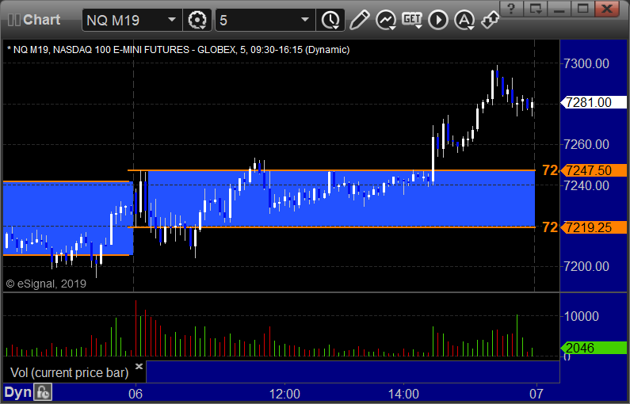This screenshot has height=404, width=630.
Task: Select the pencil drawing tools icon
Action: coord(359,20)
